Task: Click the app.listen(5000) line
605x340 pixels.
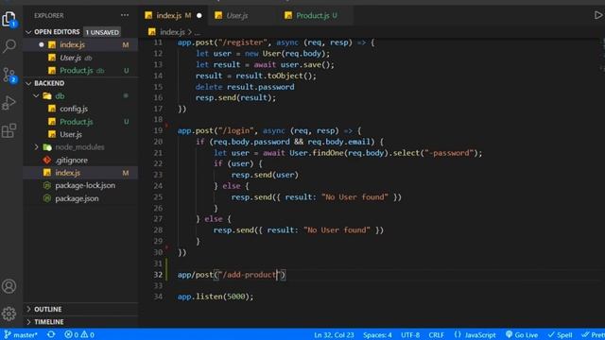Action: coord(216,297)
